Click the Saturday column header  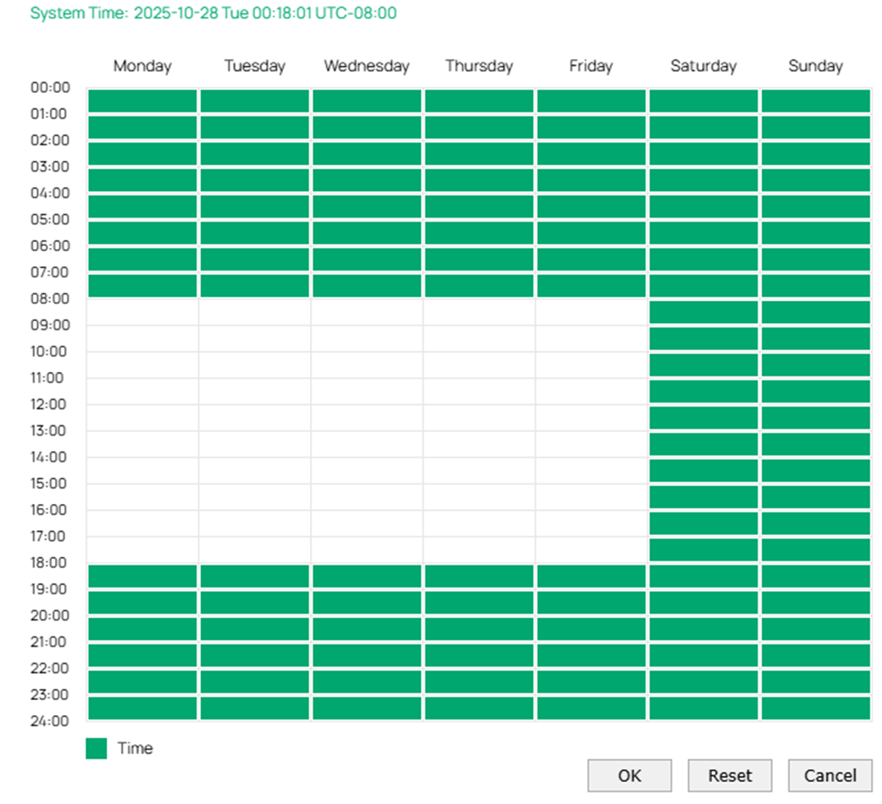pyautogui.click(x=703, y=66)
